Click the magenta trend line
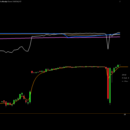Screen dimensions: 130x130 [x=60, y=37]
